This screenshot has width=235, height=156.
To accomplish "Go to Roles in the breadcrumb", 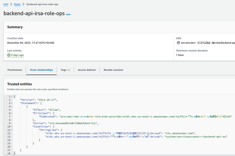I will pyautogui.click(x=18, y=5).
